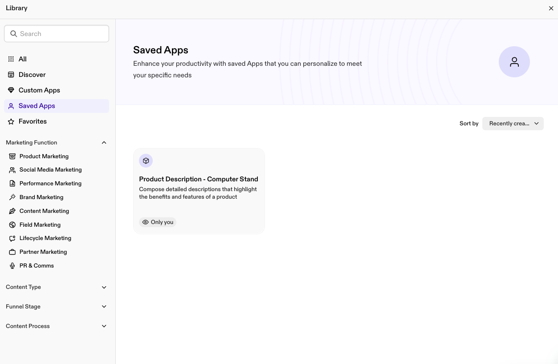
Task: Close the Library dialog
Action: click(551, 8)
